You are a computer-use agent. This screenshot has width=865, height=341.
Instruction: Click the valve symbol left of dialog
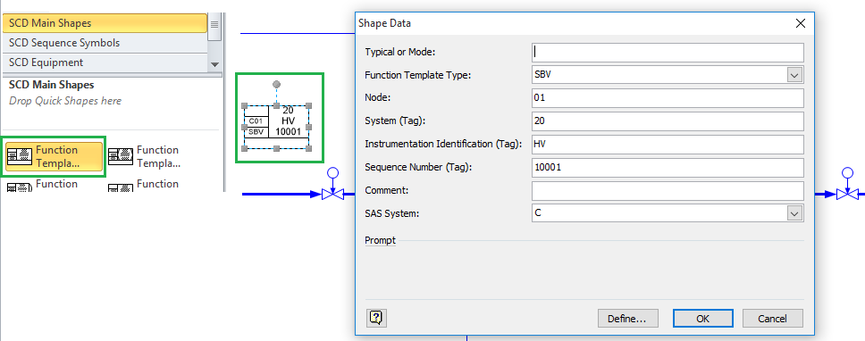[x=332, y=194]
